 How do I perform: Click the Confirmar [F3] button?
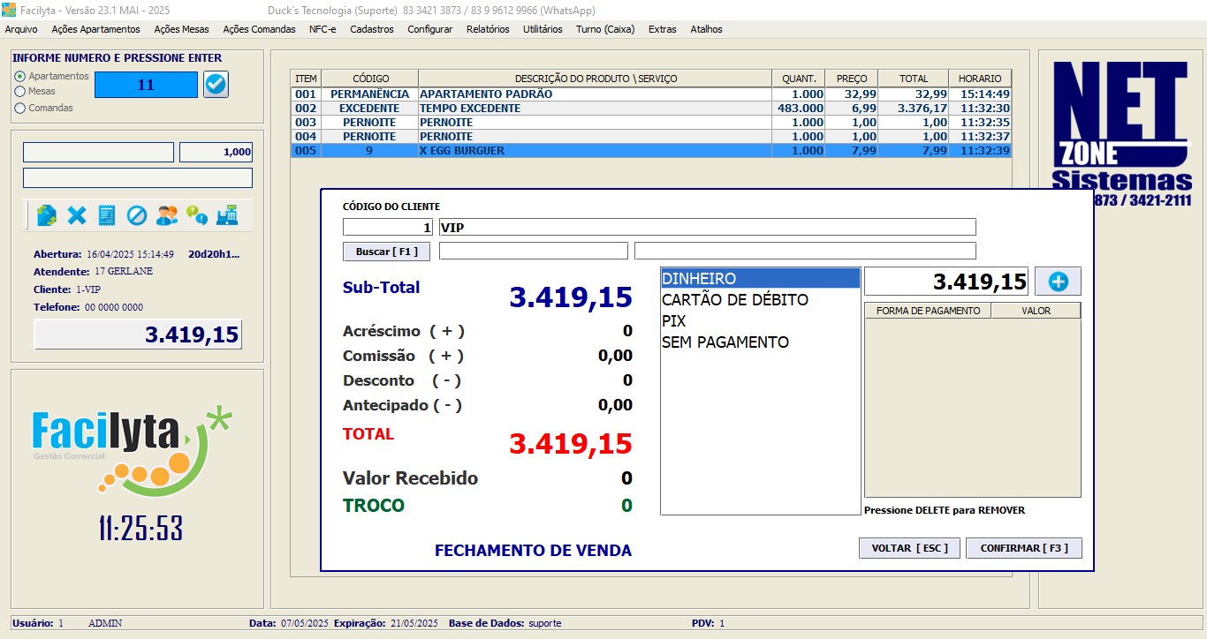(x=1023, y=548)
